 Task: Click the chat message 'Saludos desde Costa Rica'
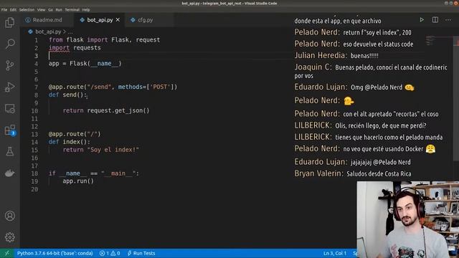click(x=379, y=173)
